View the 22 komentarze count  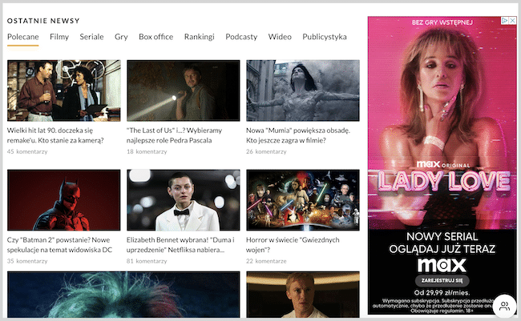point(266,261)
